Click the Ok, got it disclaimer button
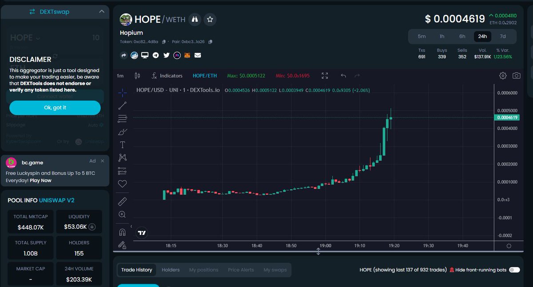Viewport: 533px width, 287px height. [55, 108]
